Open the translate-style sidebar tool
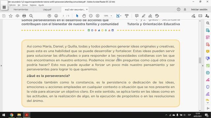Viewport: 211px width, 118px height. [x=208, y=58]
